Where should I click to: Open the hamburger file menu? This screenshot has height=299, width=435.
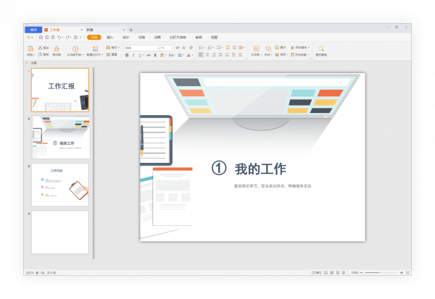pos(30,37)
